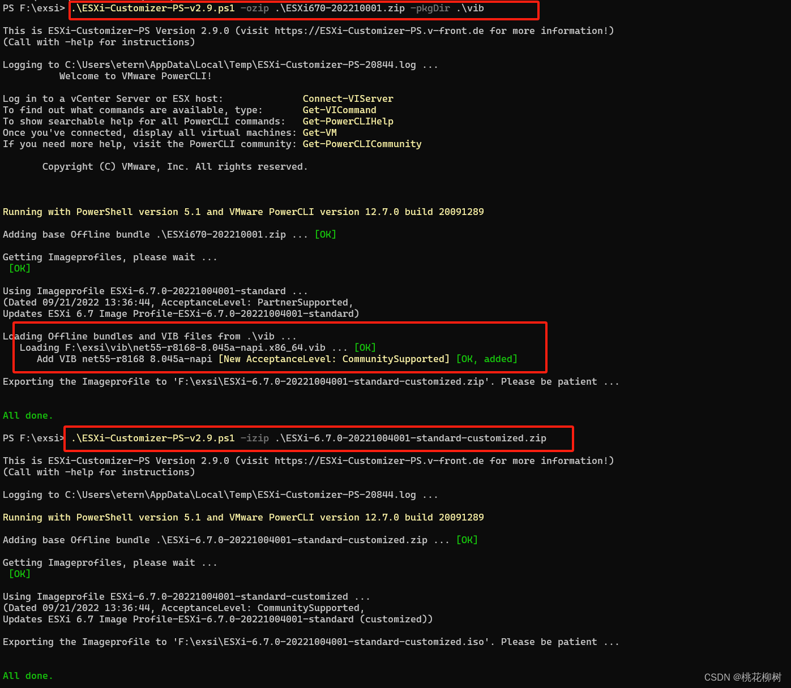The image size is (791, 688).
Task: Click first '(Call with -help for instructions)' line
Action: 99,42
